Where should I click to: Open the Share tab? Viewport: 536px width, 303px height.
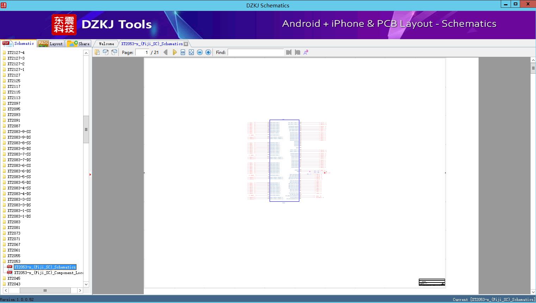[79, 44]
